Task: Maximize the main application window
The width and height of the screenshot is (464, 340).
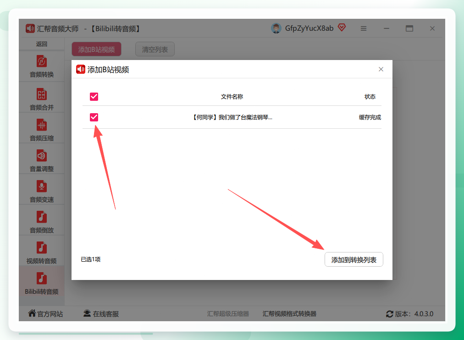Action: [409, 28]
